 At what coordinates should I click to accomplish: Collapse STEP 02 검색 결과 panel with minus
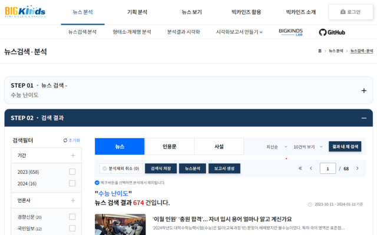pos(364,118)
